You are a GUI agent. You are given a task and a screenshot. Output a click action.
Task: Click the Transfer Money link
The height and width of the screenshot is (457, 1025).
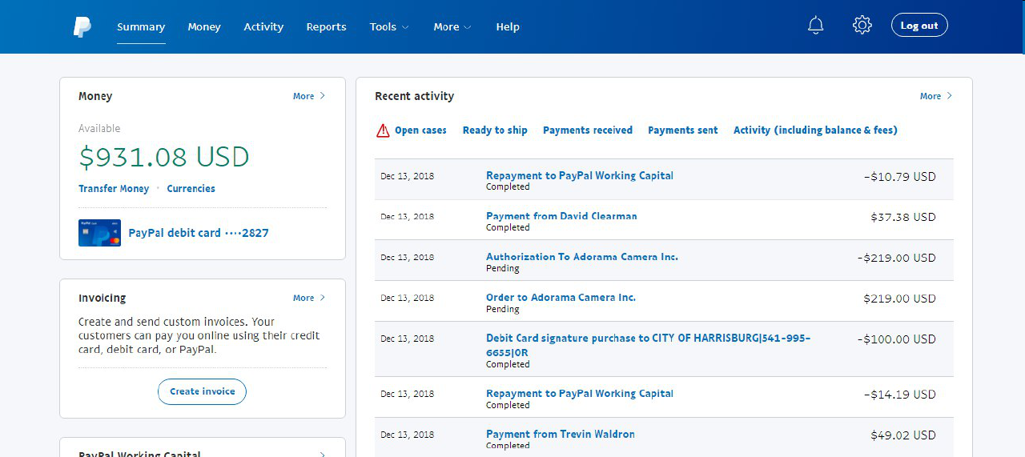tap(114, 189)
